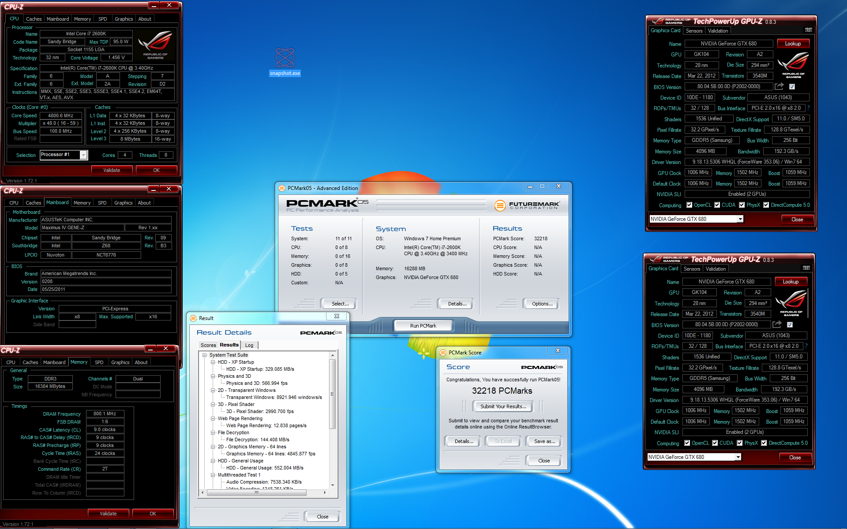The image size is (847, 529).
Task: Click the PCMark05 header progress bar
Action: pos(431,205)
